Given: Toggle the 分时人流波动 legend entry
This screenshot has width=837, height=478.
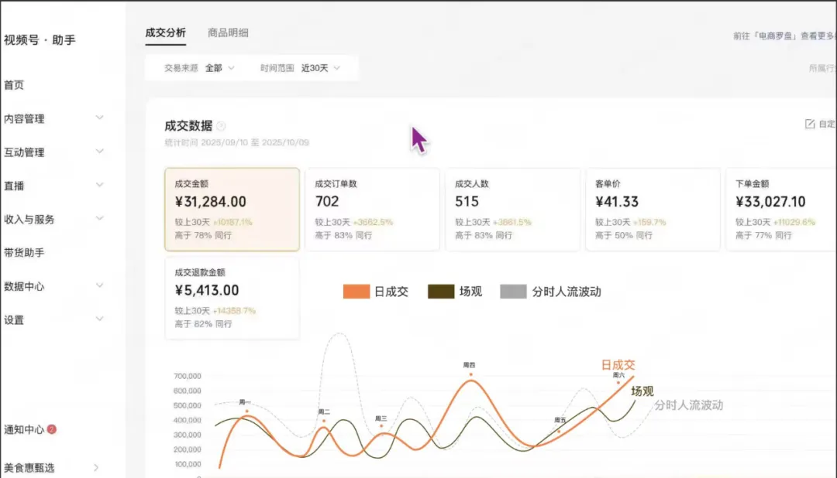Looking at the screenshot, I should pos(550,292).
